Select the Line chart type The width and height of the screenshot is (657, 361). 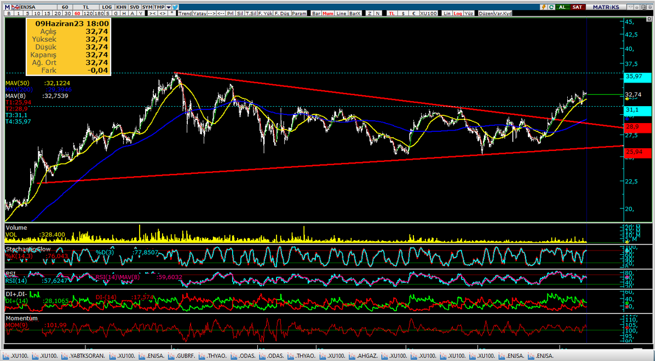[x=341, y=13]
